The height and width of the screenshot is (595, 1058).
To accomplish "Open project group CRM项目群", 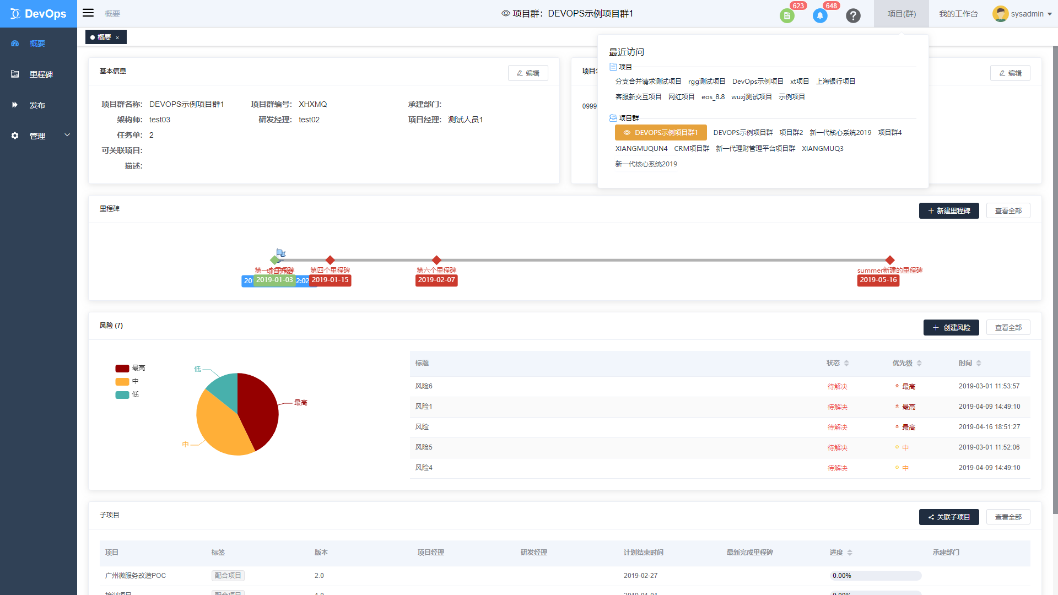I will 692,149.
